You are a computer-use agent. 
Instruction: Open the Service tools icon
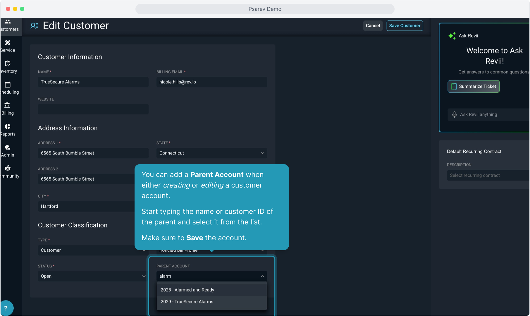coord(8,43)
